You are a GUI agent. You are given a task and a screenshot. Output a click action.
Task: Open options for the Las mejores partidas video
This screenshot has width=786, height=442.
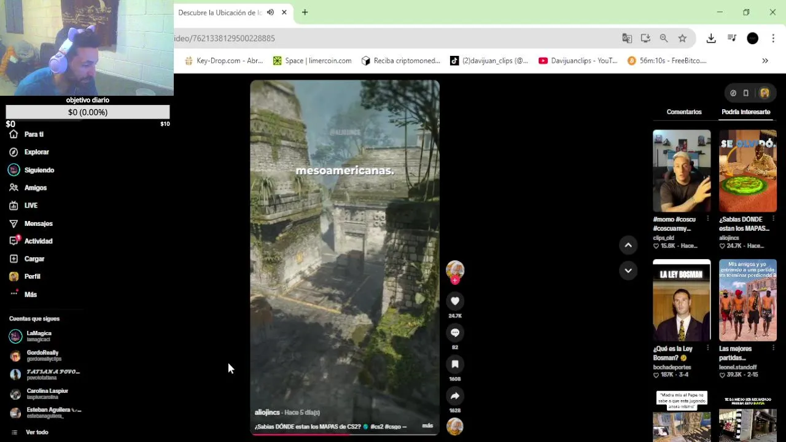tap(773, 349)
